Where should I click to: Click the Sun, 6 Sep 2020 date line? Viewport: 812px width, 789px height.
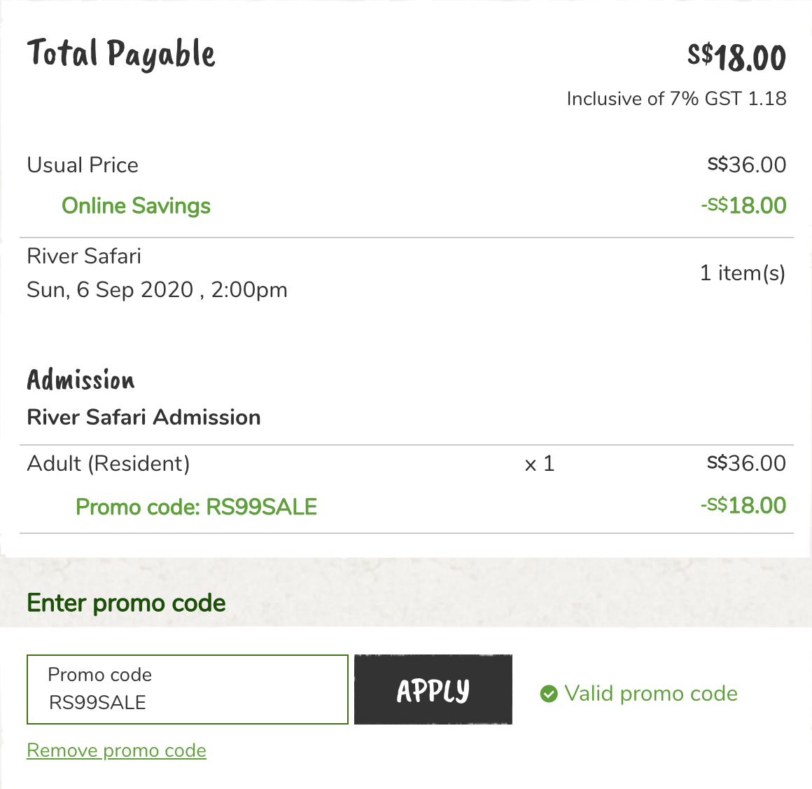coord(157,290)
